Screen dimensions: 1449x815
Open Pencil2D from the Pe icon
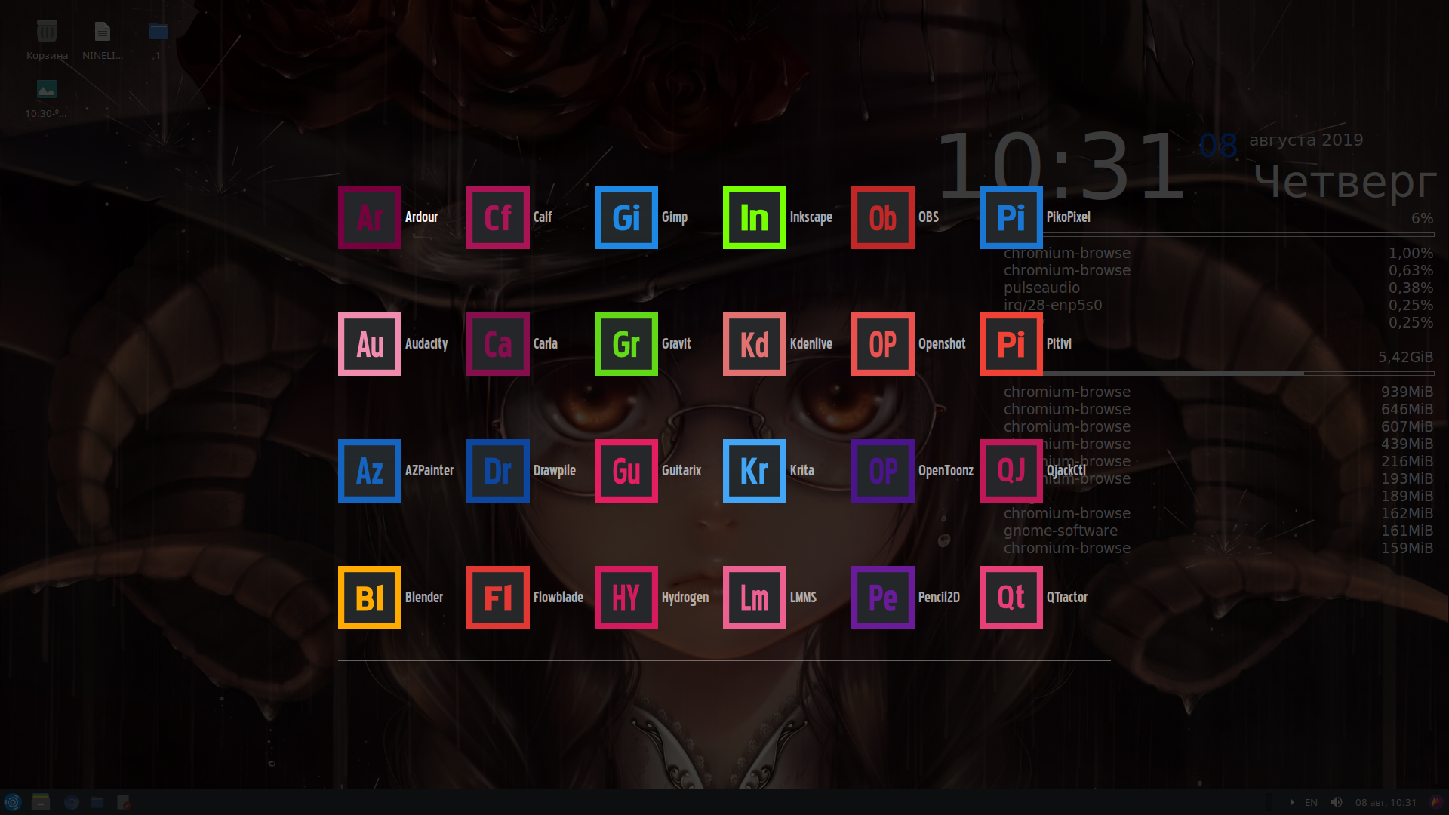coord(883,598)
